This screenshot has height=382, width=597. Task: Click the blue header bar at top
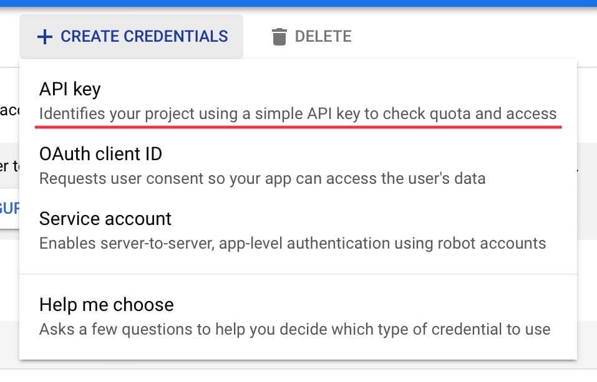(x=298, y=3)
